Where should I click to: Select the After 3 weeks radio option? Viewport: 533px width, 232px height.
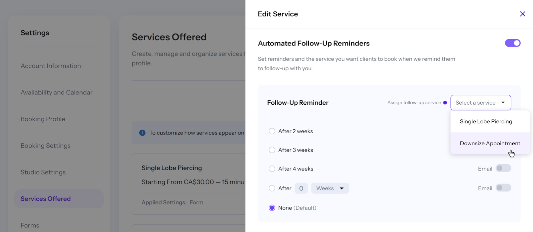tap(272, 150)
